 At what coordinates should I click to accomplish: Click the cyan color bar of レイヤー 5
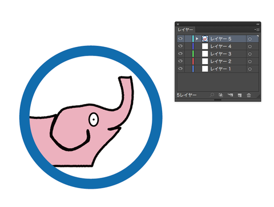[x=193, y=39]
